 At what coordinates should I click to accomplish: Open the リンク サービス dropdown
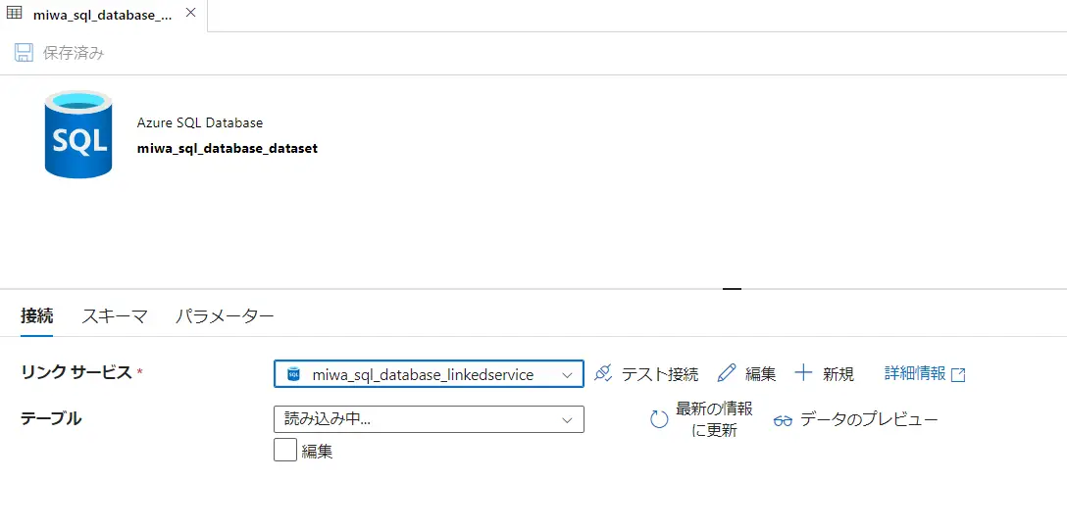429,374
